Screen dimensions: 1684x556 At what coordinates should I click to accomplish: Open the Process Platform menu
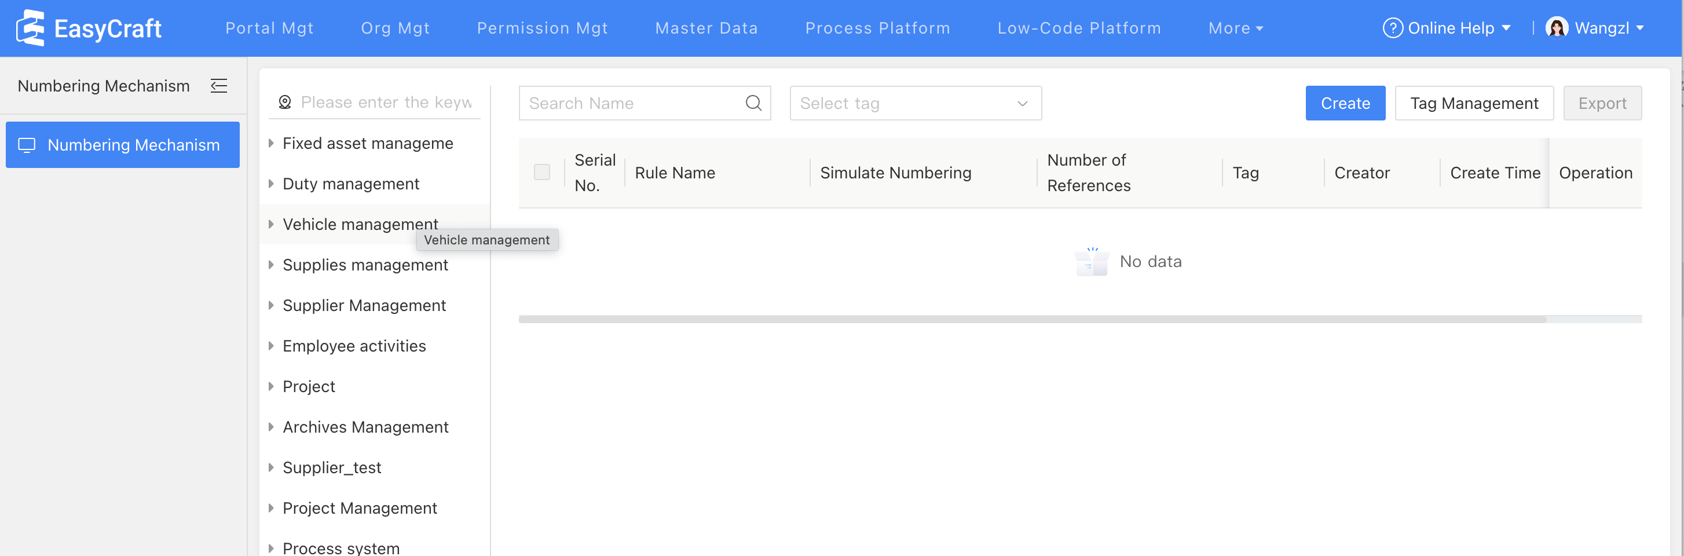click(x=877, y=28)
